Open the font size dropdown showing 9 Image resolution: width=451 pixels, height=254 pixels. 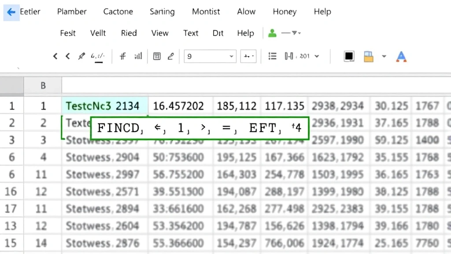(x=210, y=56)
